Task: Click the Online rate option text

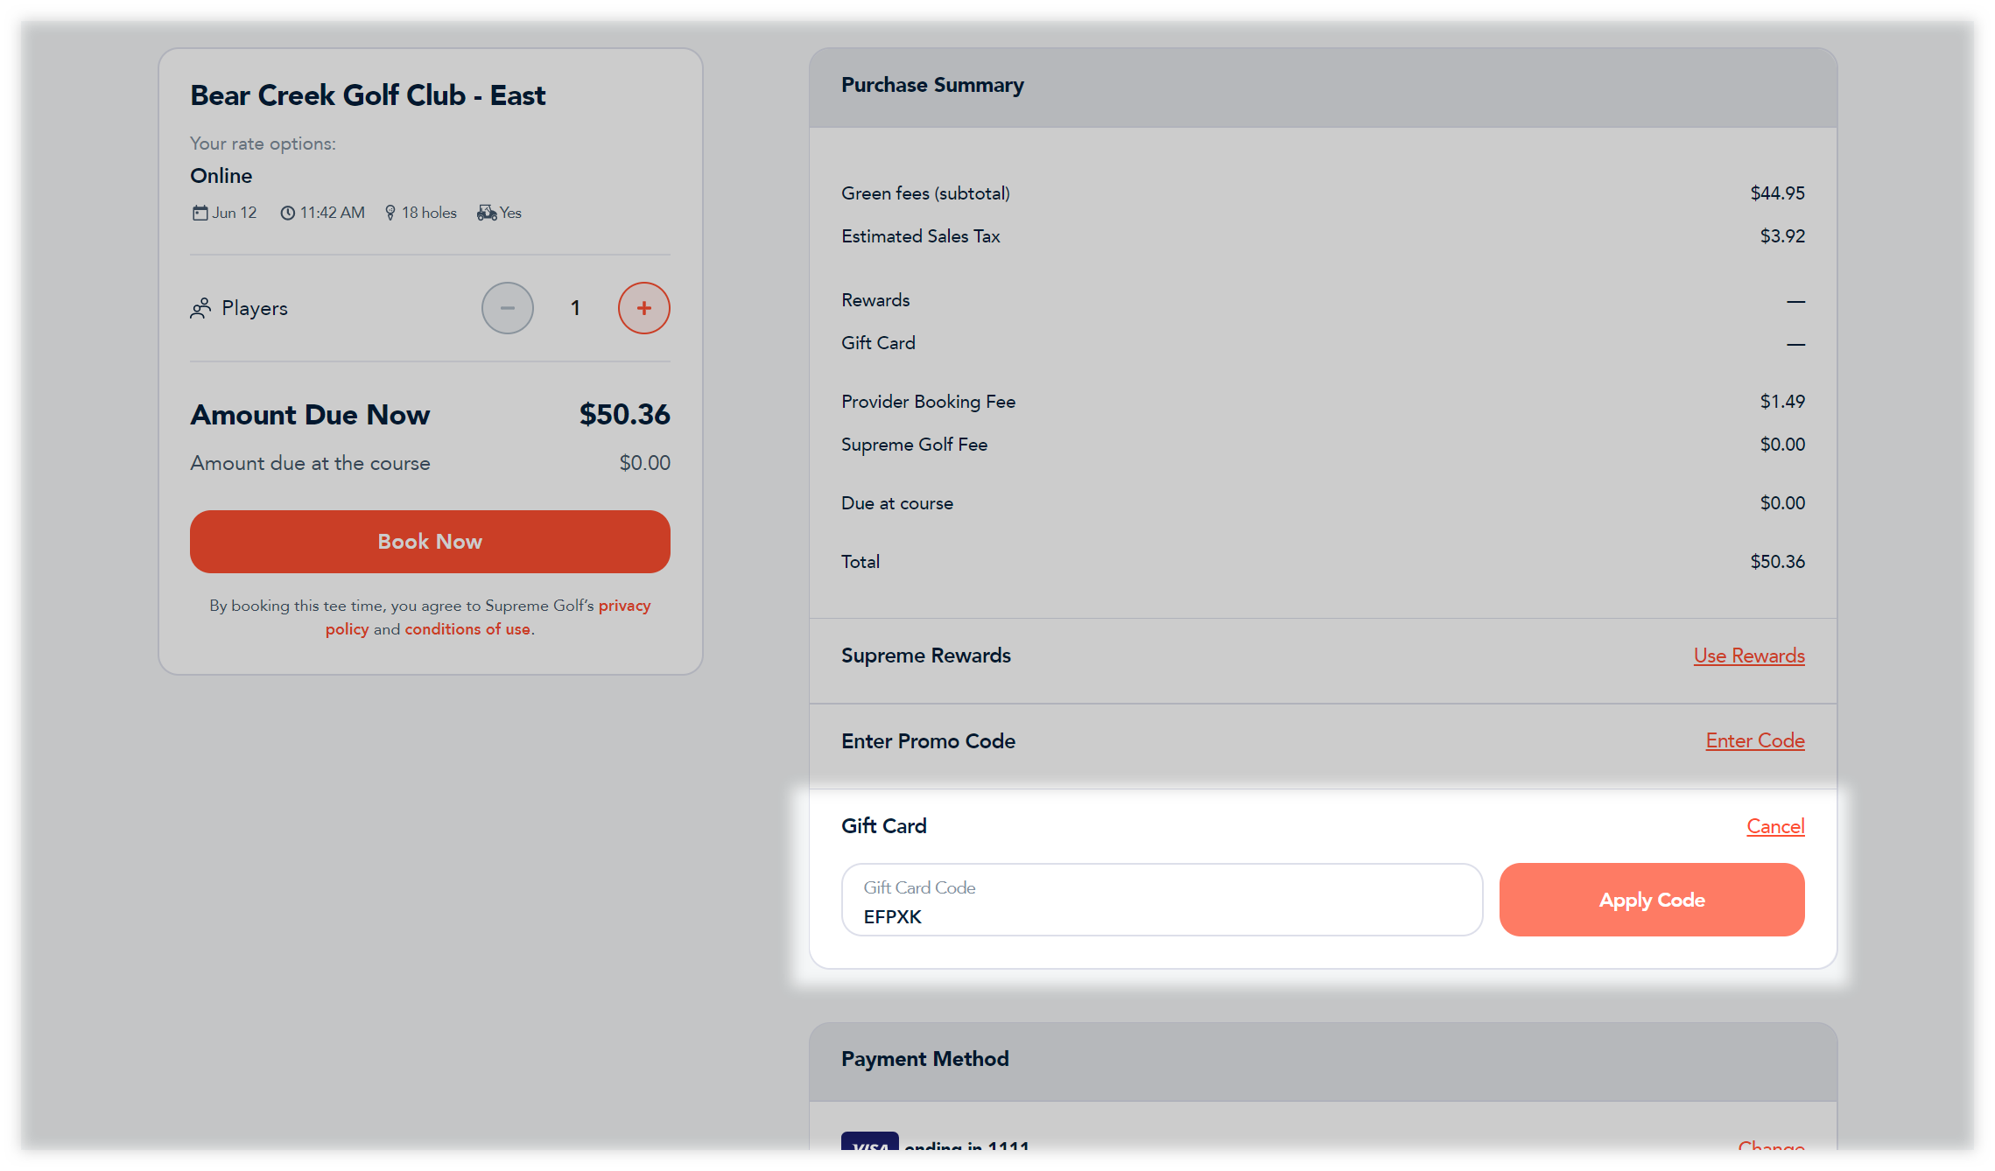Action: [221, 176]
